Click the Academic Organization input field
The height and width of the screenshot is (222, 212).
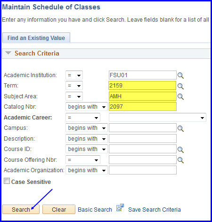tap(143, 170)
